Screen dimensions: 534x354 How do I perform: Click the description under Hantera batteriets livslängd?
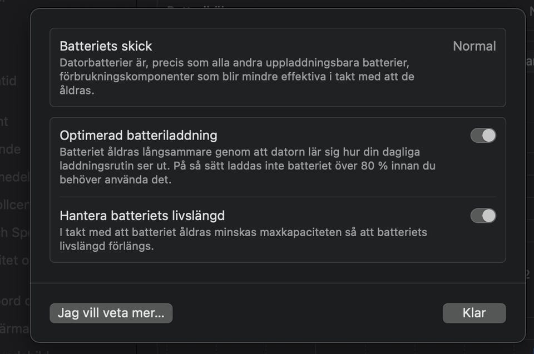pos(243,238)
